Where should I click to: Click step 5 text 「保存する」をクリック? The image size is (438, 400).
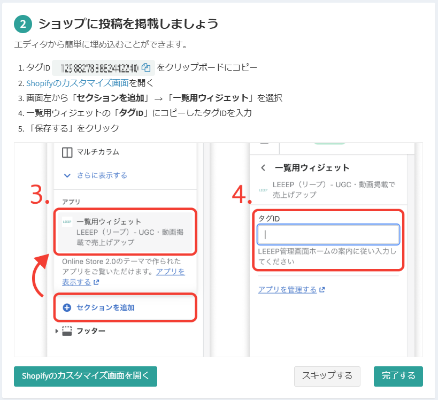pyautogui.click(x=72, y=128)
